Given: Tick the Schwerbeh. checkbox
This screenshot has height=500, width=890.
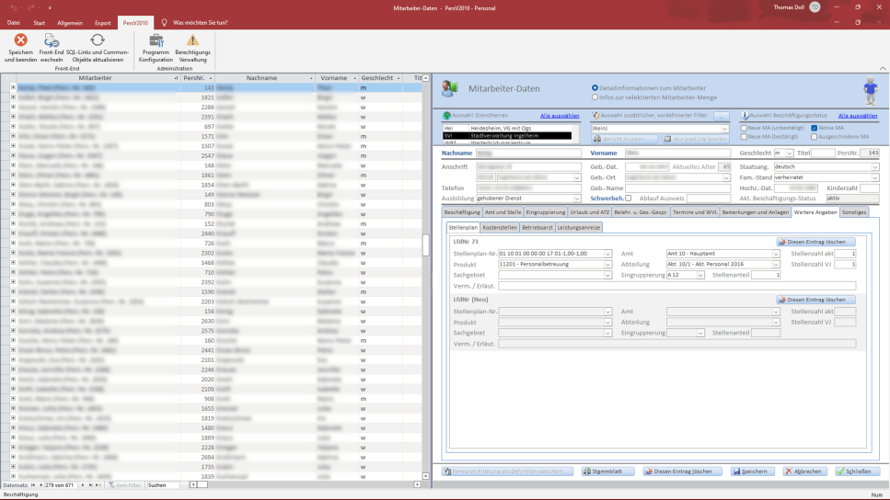Looking at the screenshot, I should 629,198.
